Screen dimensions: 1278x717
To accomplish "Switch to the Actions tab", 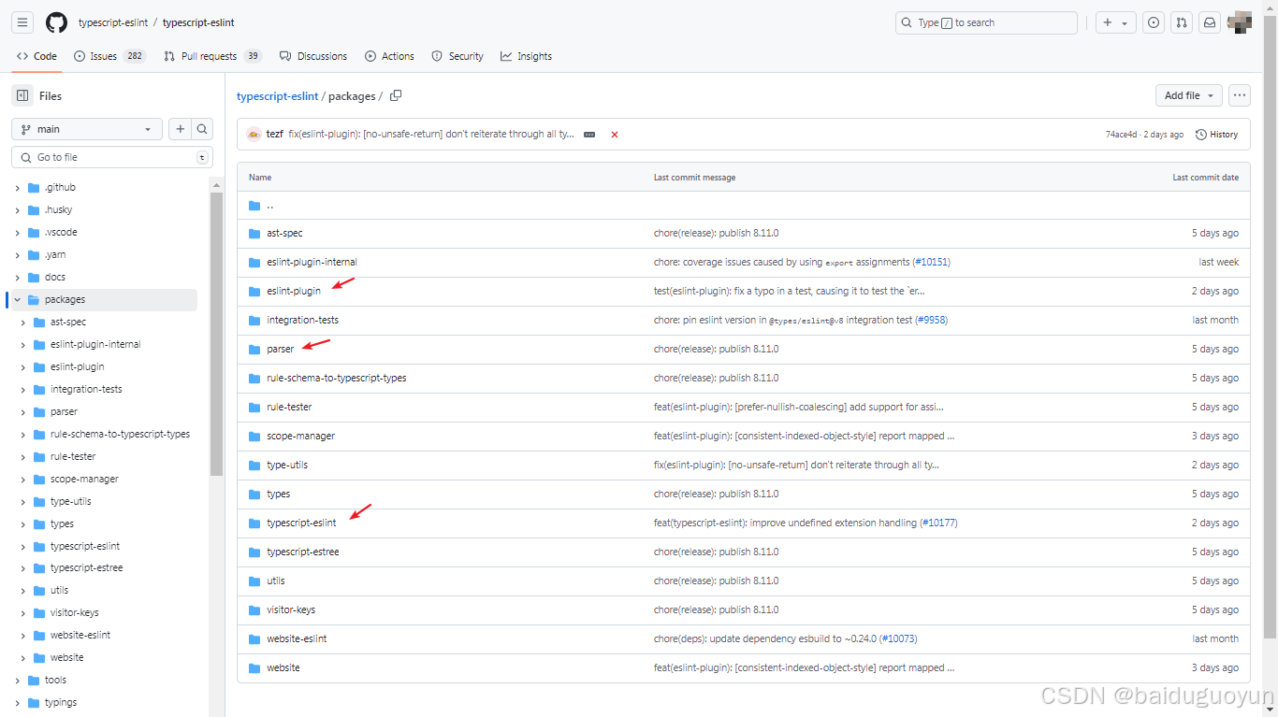I will (x=389, y=56).
